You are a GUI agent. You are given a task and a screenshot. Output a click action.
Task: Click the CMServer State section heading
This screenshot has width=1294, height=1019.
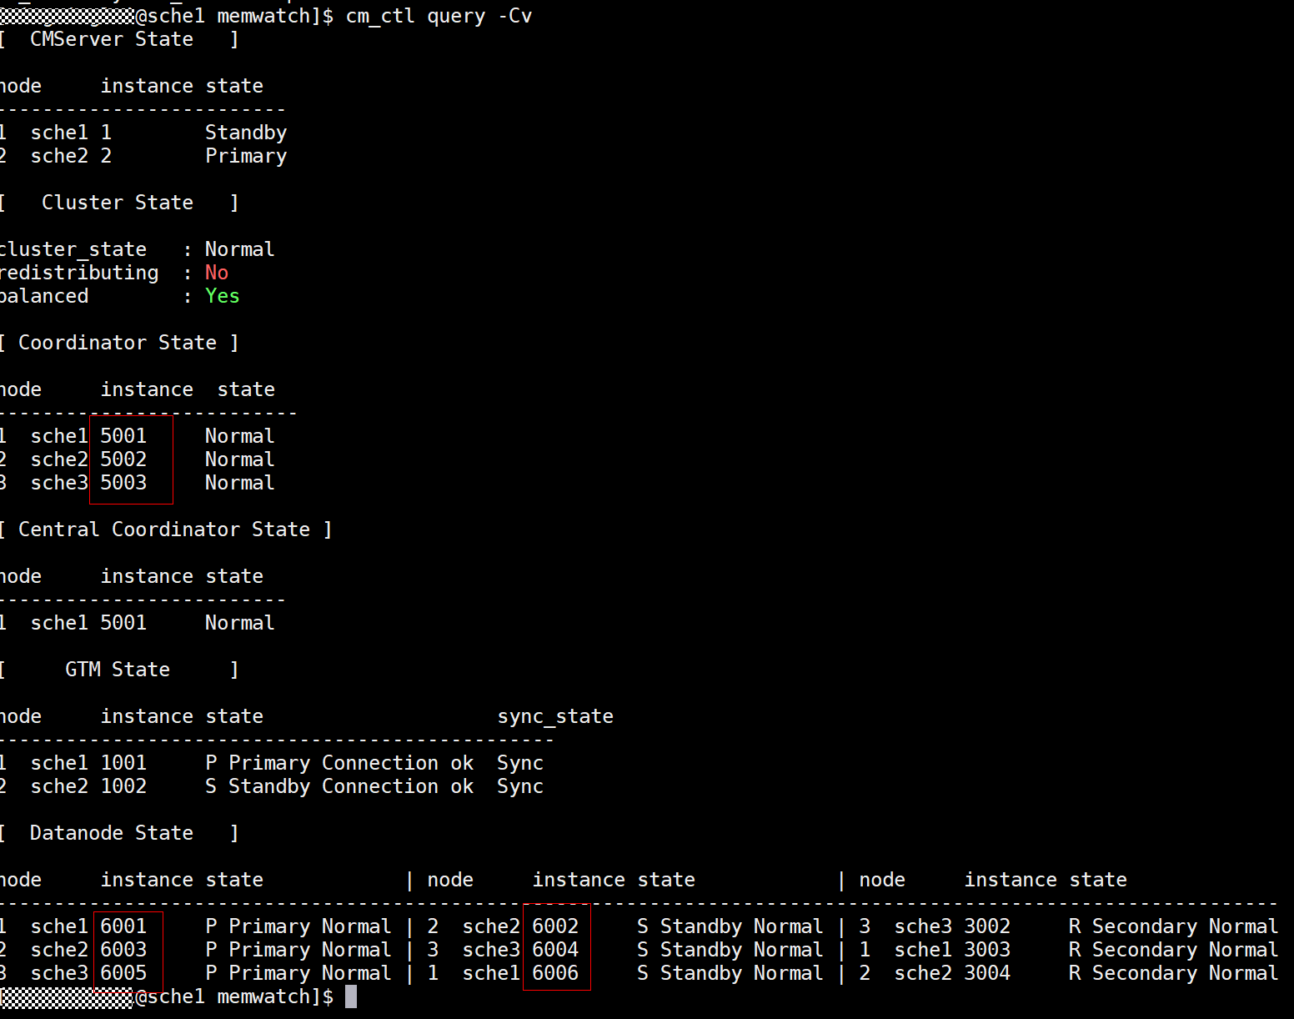pos(112,39)
